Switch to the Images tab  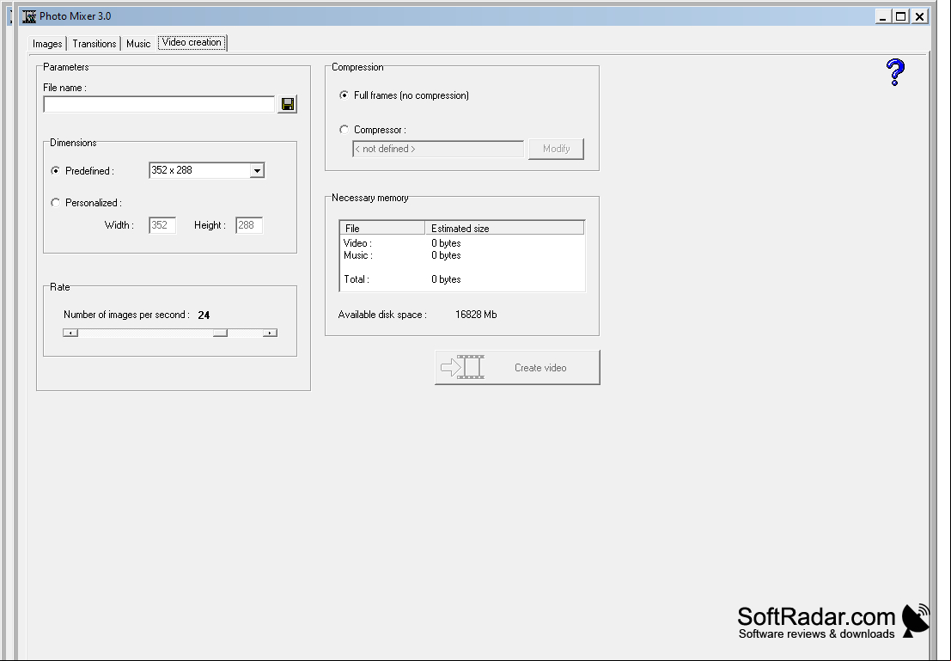tap(47, 44)
